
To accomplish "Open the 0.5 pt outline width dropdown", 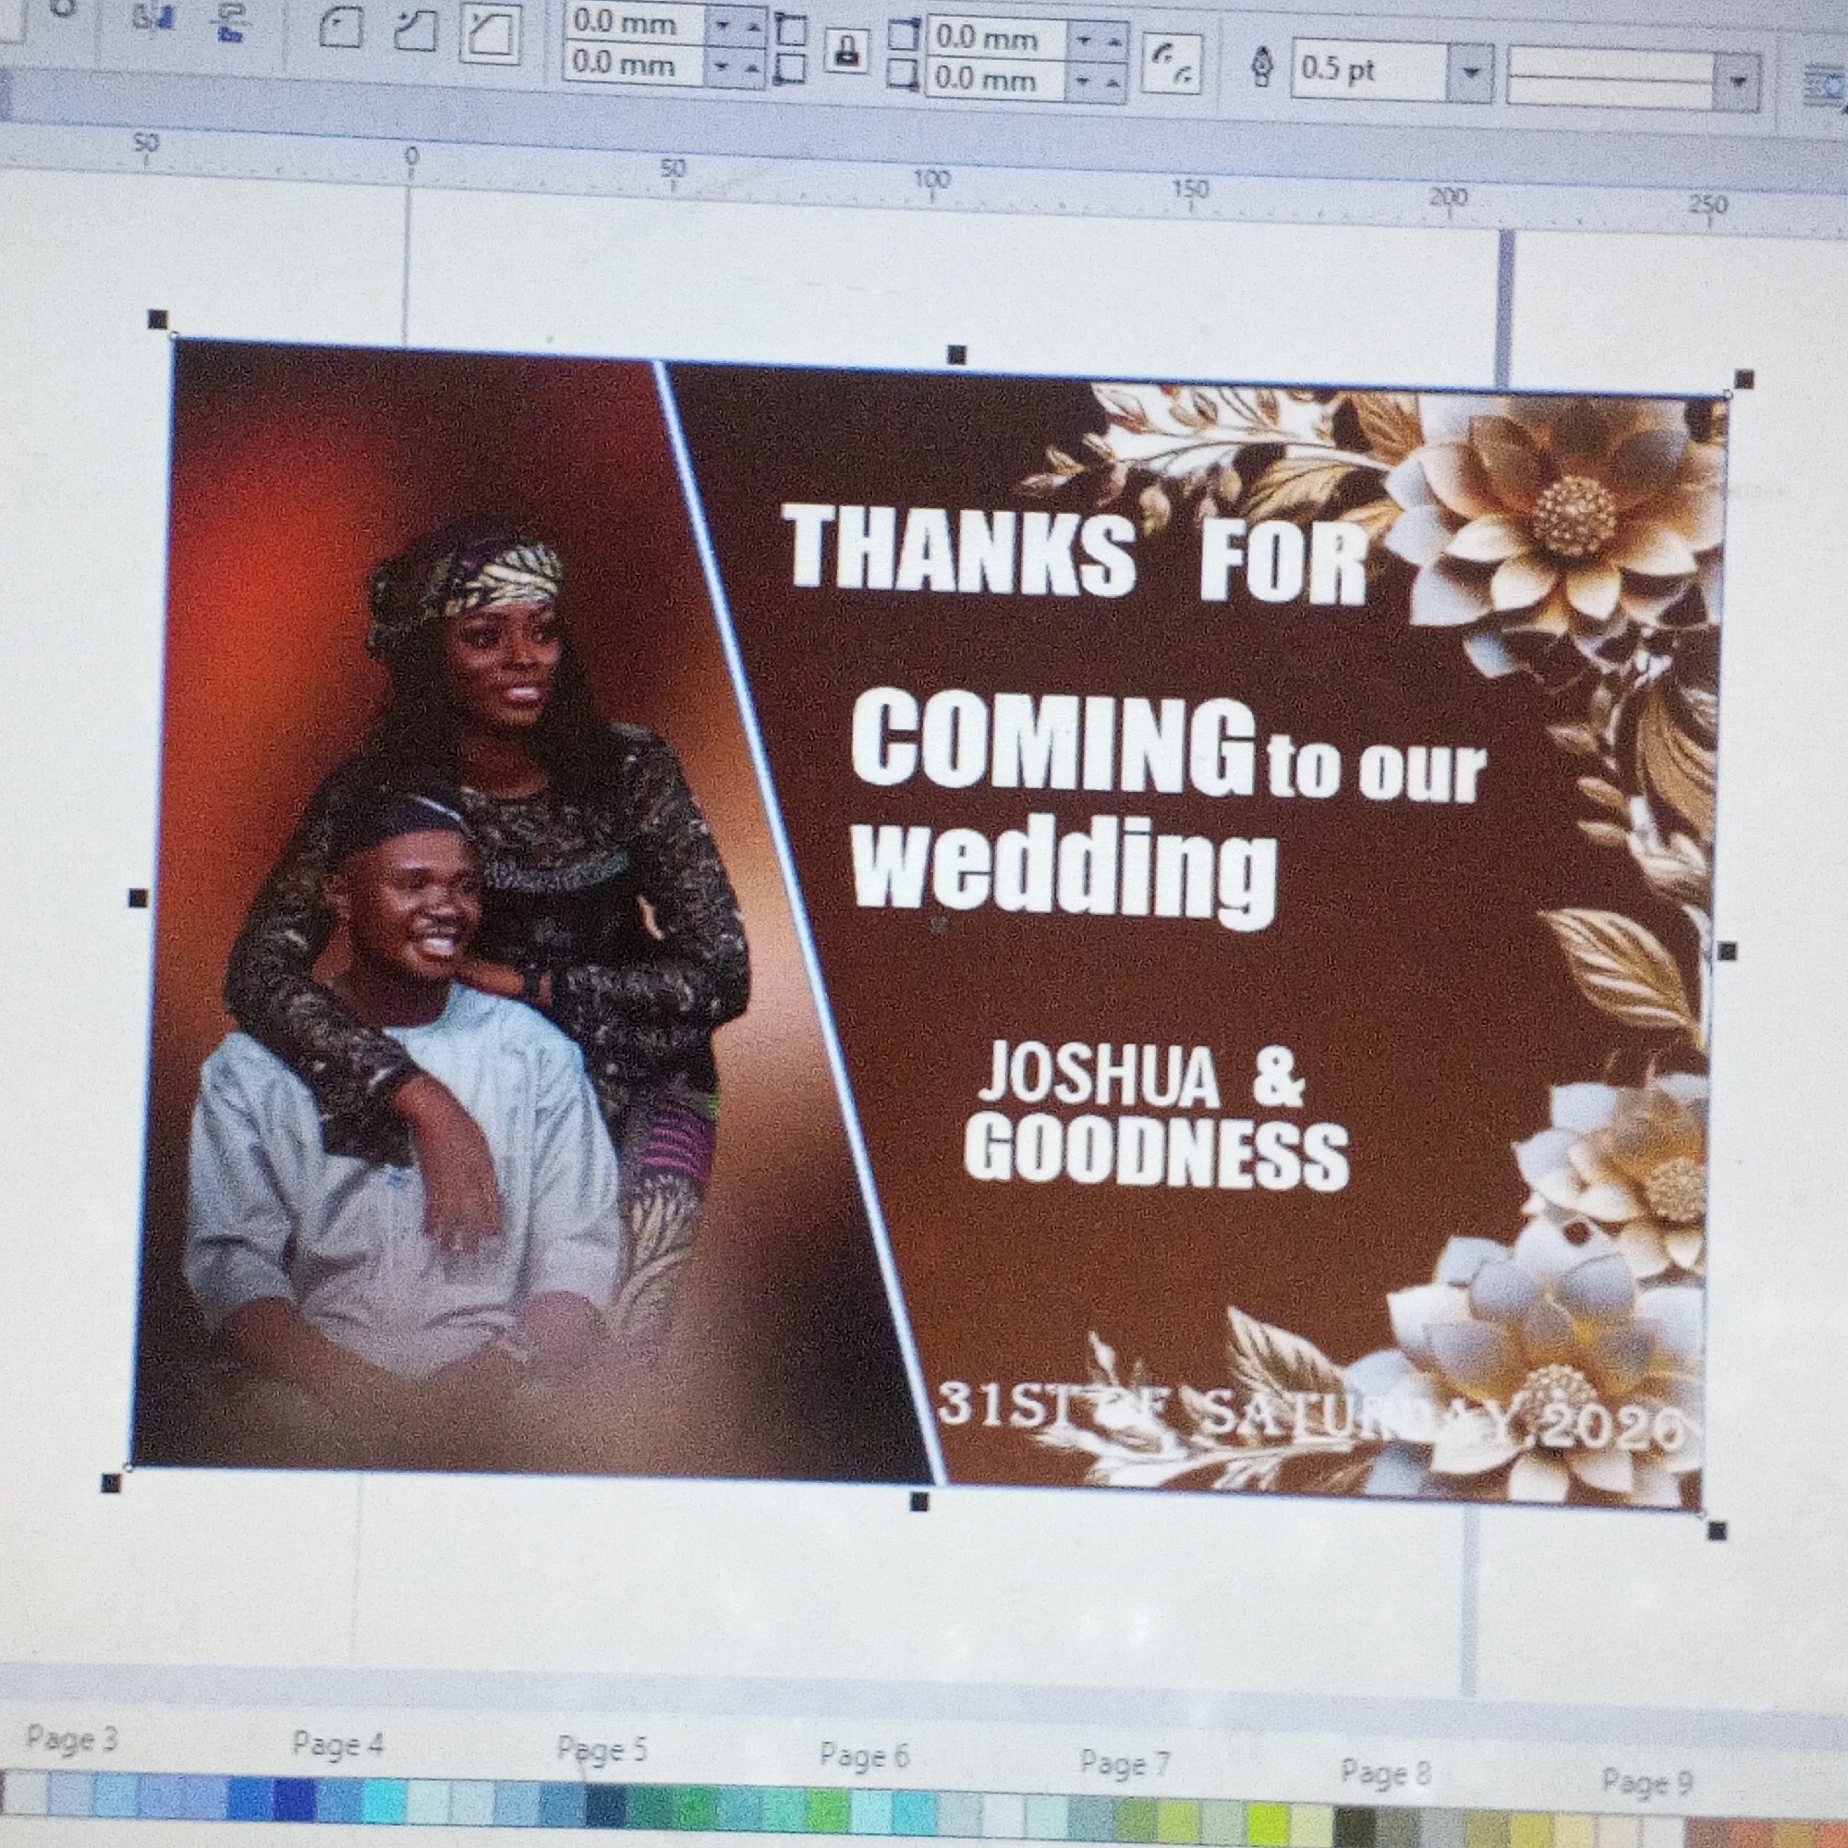I will click(1471, 72).
